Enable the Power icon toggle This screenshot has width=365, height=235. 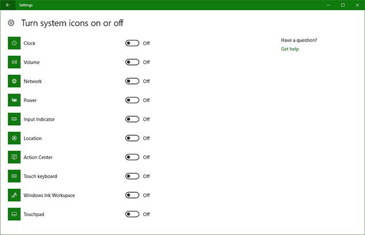point(132,100)
